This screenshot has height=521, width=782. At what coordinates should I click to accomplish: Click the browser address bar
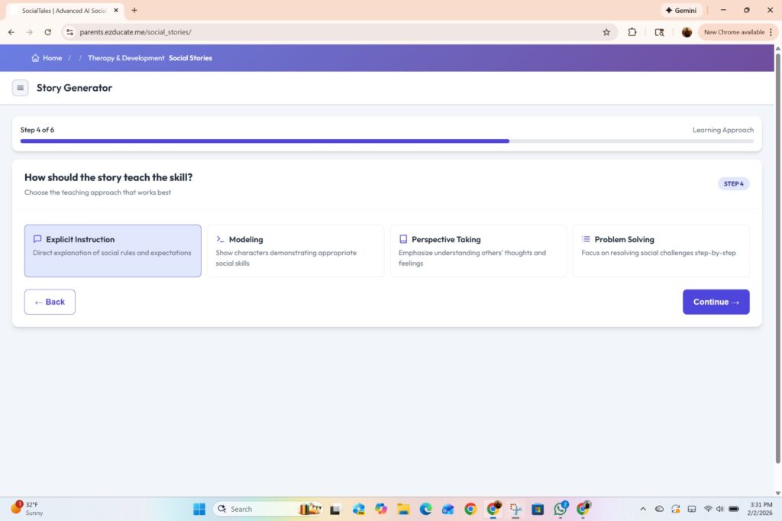pos(229,32)
